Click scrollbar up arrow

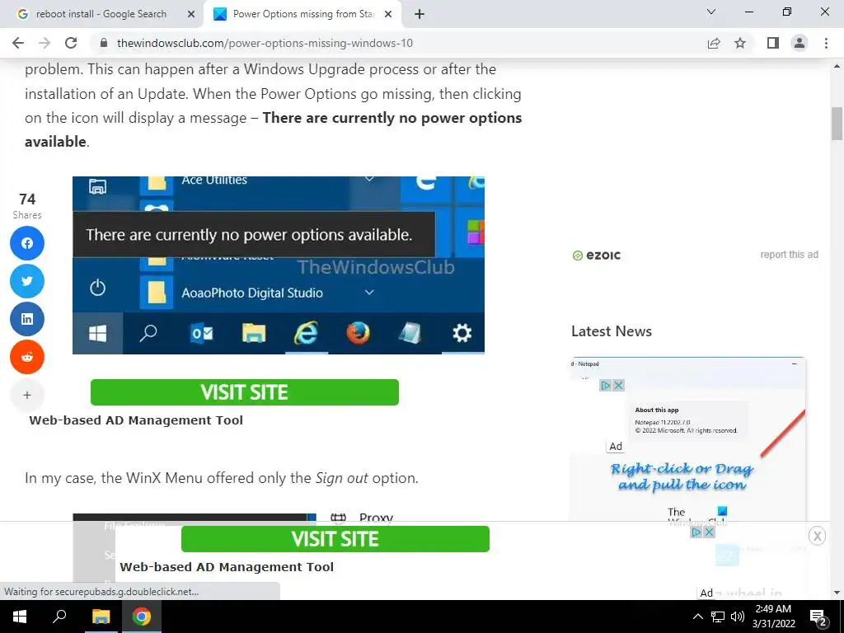coord(837,66)
